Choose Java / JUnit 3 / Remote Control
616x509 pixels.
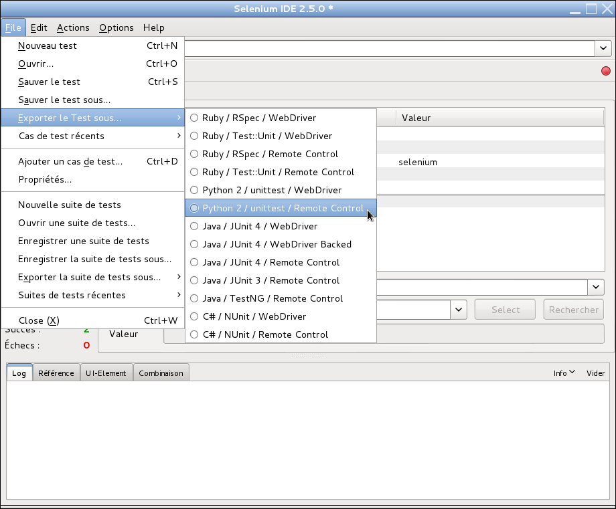[x=281, y=280]
